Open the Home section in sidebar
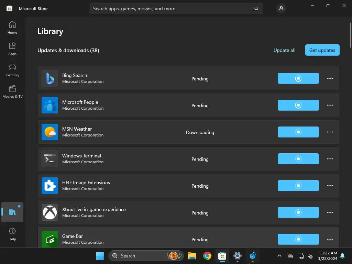352x264 pixels. click(12, 27)
